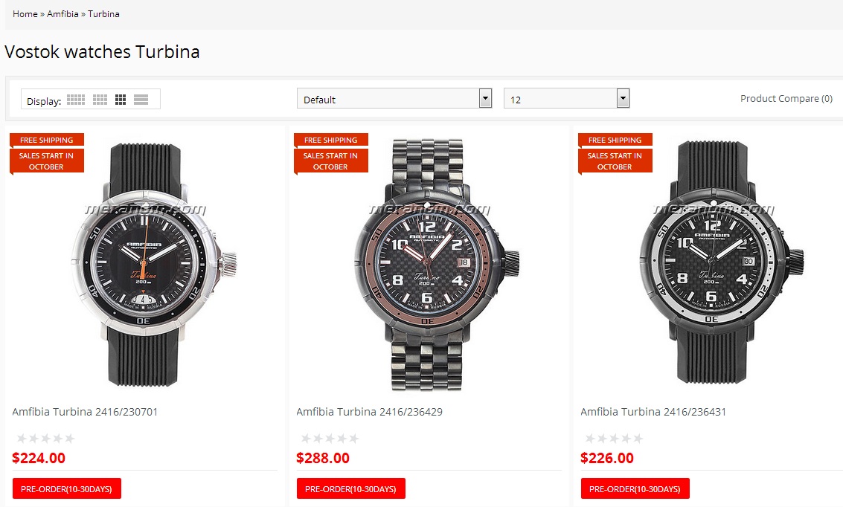Open the Product Compare (0) link
The height and width of the screenshot is (507, 843).
click(x=786, y=98)
